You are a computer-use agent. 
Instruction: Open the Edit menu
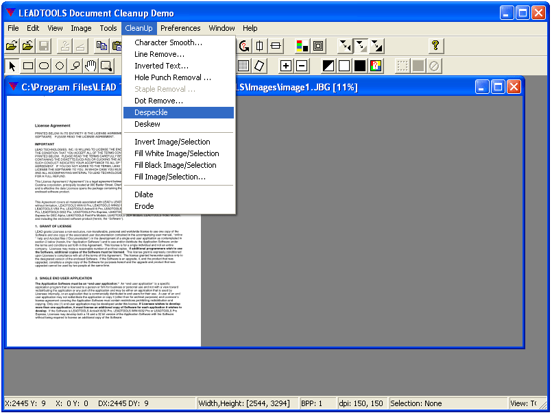pyautogui.click(x=33, y=28)
